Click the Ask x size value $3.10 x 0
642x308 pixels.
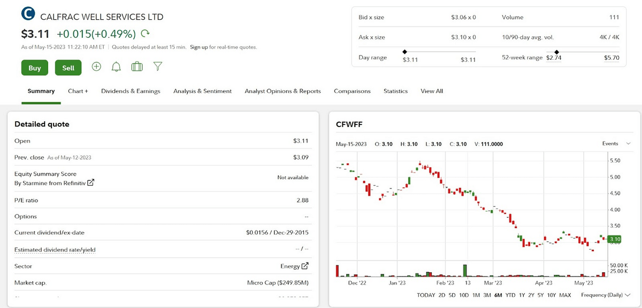(x=463, y=37)
